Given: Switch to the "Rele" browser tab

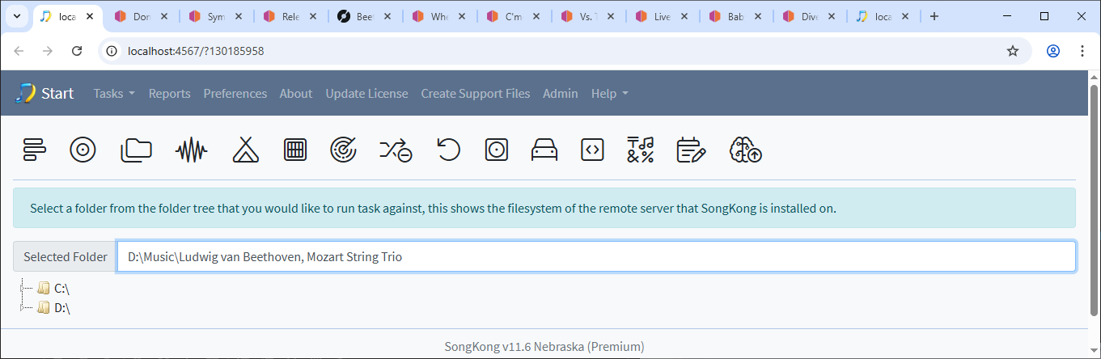Looking at the screenshot, I should click(291, 16).
